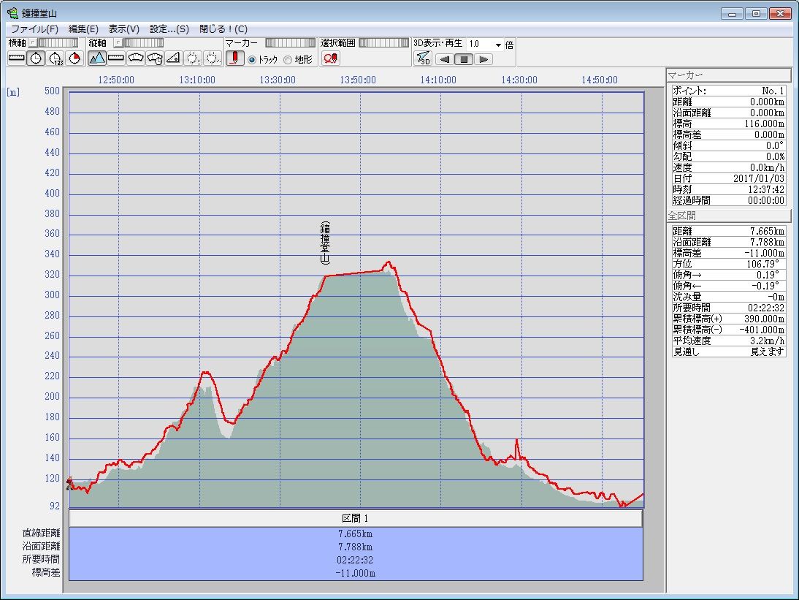
Task: Select the distance ruler horizontal axis icon
Action: 16,58
